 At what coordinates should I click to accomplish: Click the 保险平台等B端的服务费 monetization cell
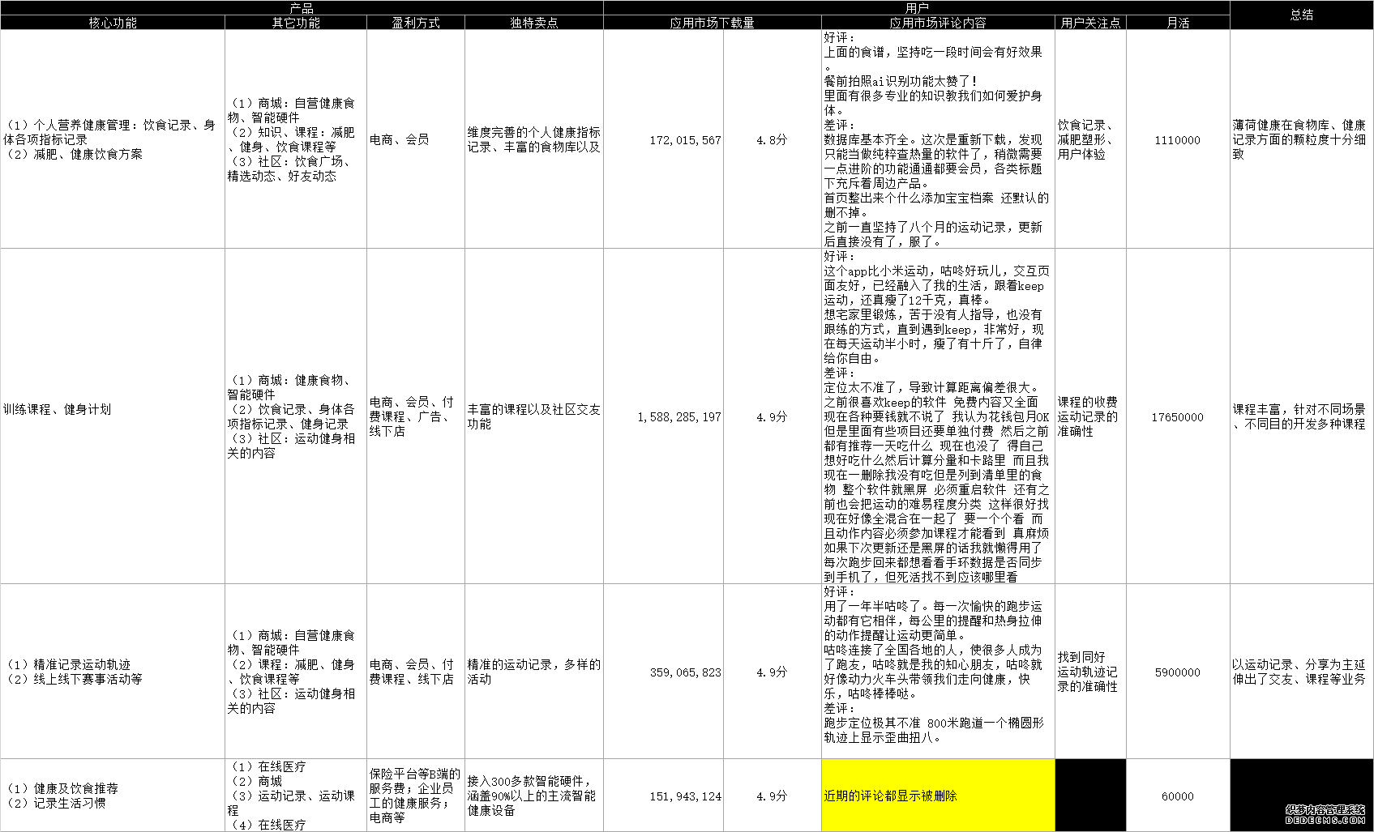pyautogui.click(x=415, y=796)
